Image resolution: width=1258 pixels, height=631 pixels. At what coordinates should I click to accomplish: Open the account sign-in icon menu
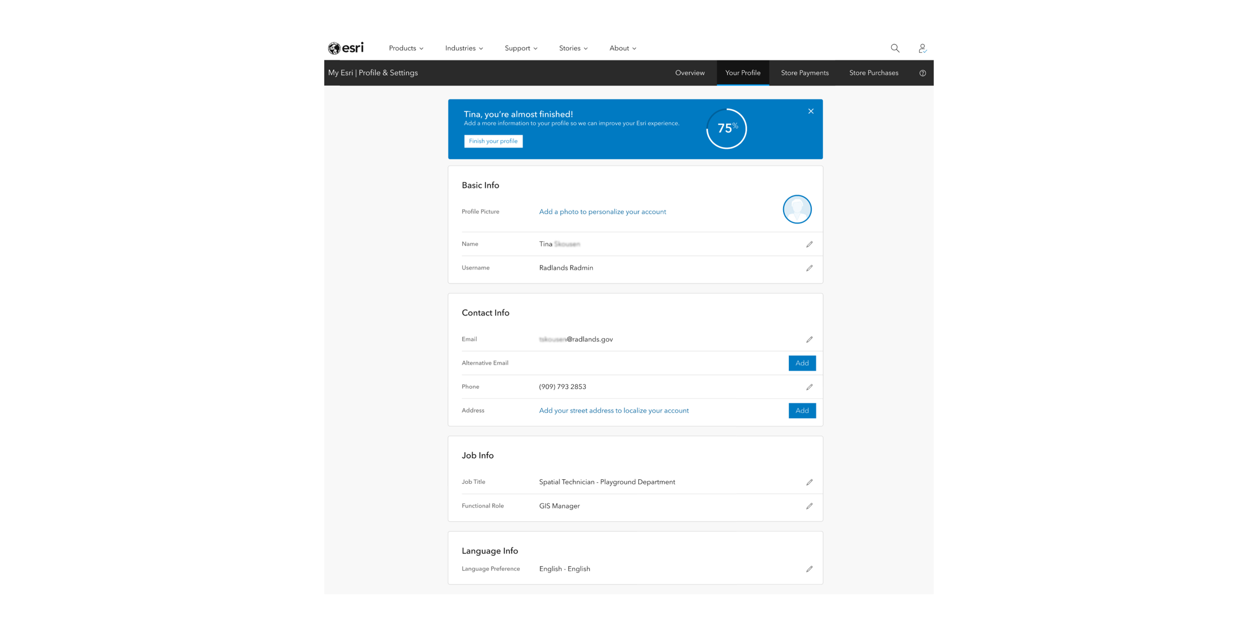point(922,48)
